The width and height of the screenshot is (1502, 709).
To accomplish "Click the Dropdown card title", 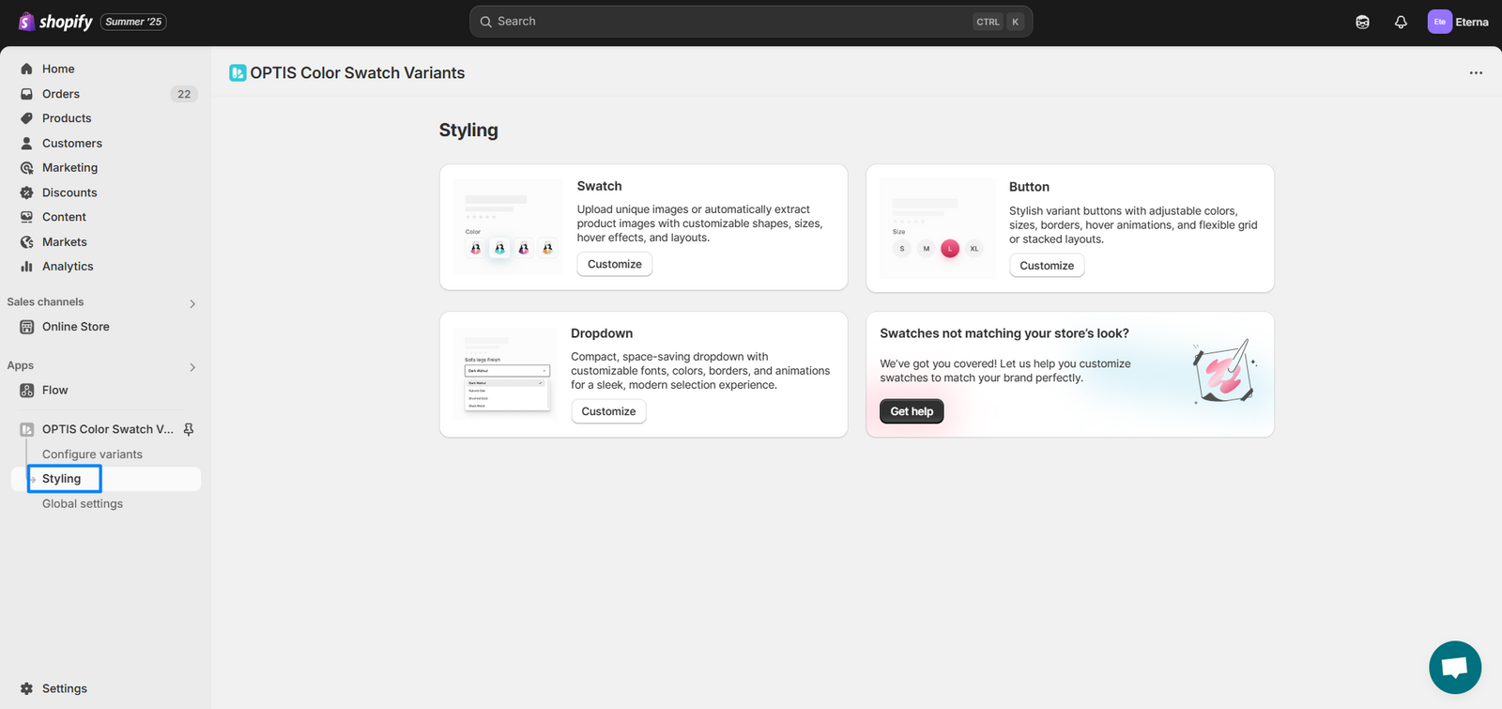I will [x=602, y=333].
